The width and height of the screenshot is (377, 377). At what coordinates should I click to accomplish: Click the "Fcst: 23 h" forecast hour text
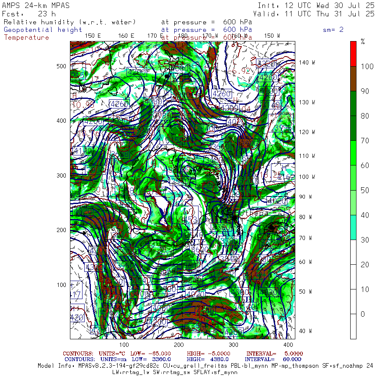pos(29,14)
